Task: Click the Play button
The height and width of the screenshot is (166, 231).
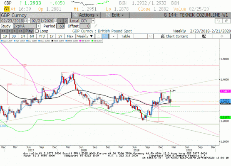Action: click(29, 31)
